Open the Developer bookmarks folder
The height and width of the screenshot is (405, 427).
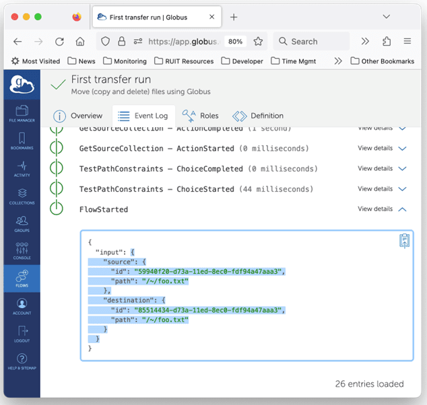pyautogui.click(x=242, y=61)
